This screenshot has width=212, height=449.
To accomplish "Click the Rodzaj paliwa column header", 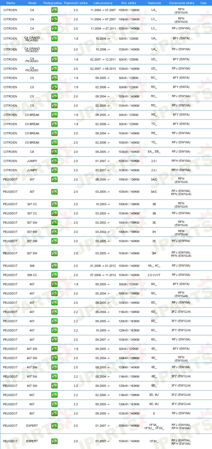I will (53, 3).
